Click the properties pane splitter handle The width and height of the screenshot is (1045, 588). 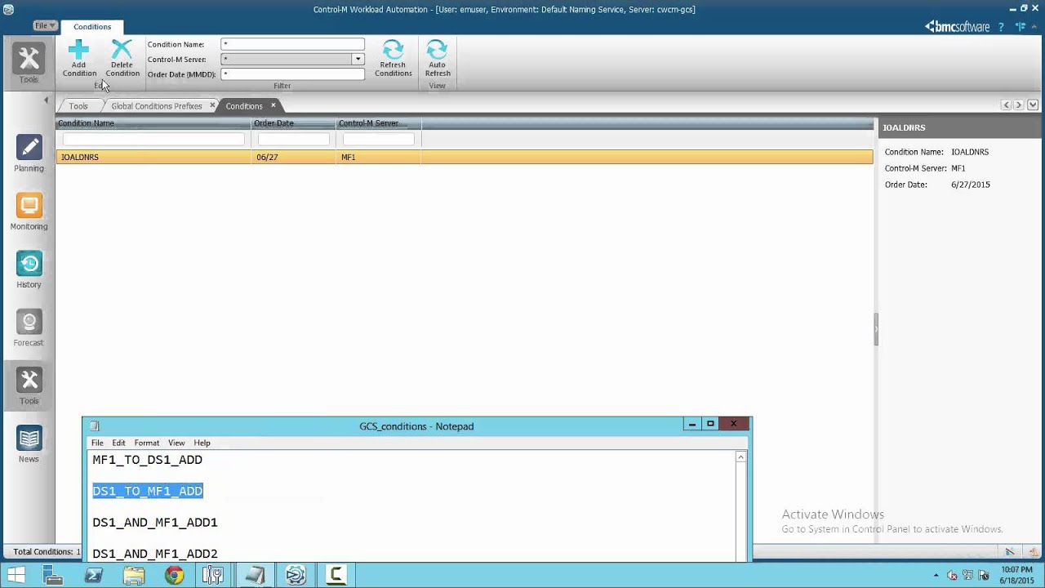pos(876,330)
